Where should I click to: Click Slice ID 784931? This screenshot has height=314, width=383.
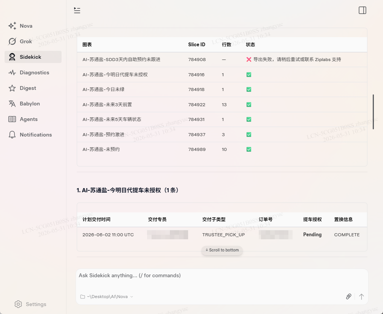point(196,119)
